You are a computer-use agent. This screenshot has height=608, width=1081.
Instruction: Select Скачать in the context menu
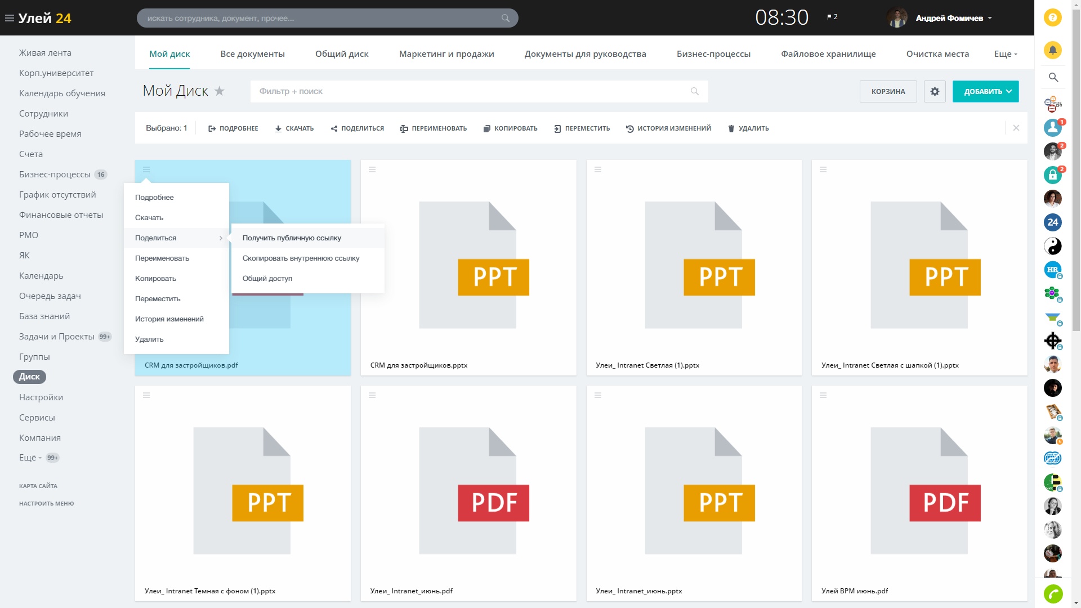pyautogui.click(x=176, y=218)
